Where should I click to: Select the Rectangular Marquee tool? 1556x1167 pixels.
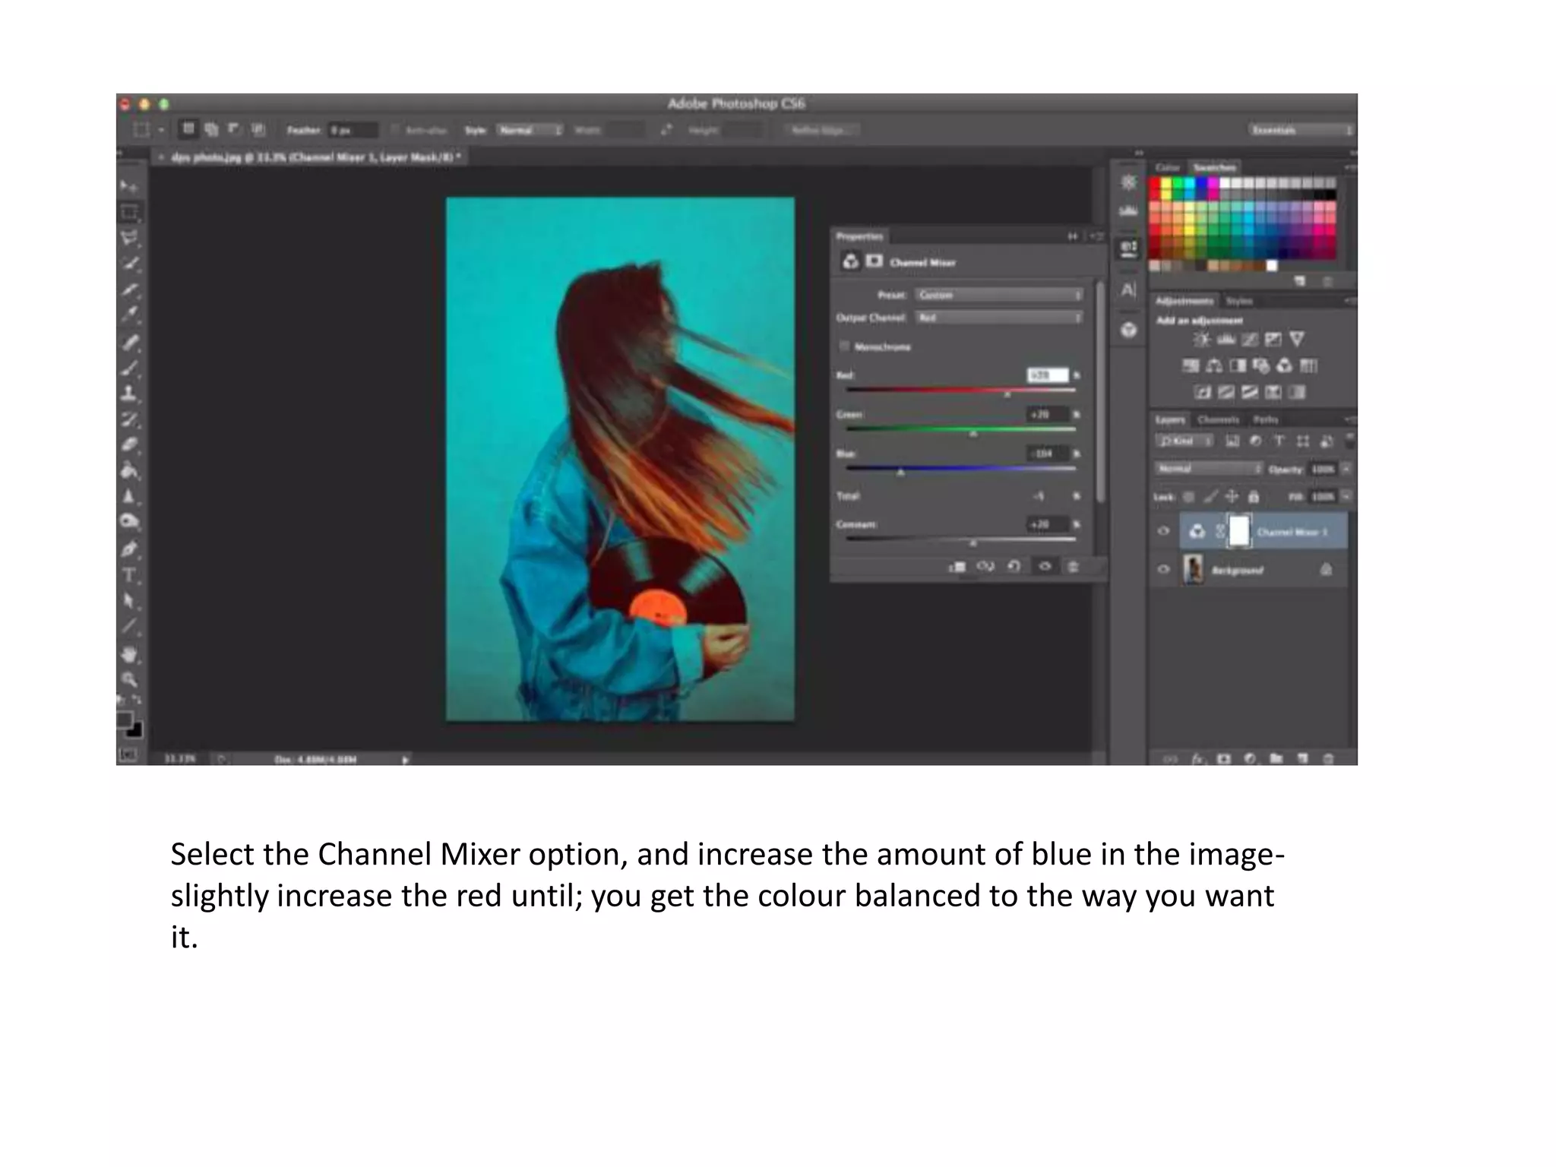130,212
